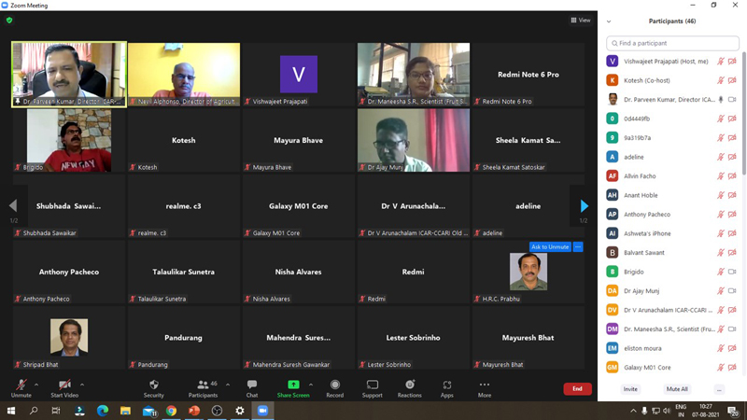This screenshot has height=420, width=747.
Task: Open participants panel more options ellipsis
Action: tap(719, 389)
